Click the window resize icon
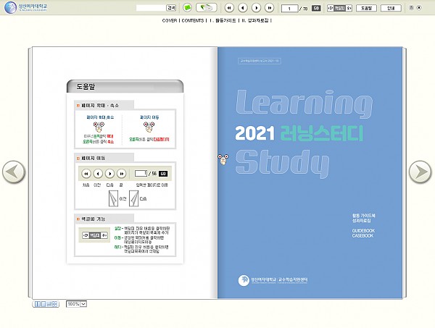435x328 pixels. pos(411,8)
